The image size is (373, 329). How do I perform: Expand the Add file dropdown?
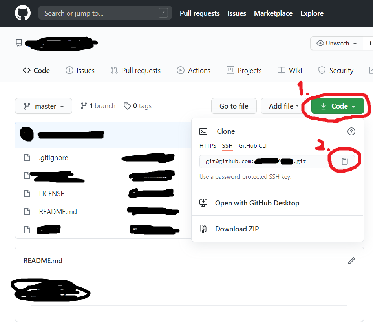(284, 106)
